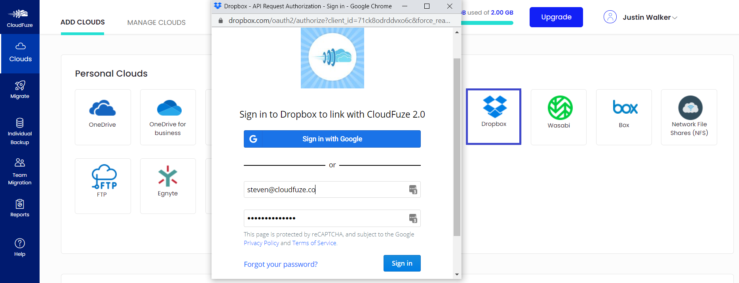The width and height of the screenshot is (739, 283).
Task: Click the lock icon in address bar
Action: pyautogui.click(x=220, y=21)
